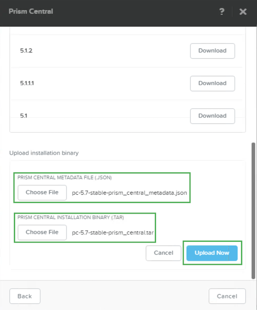Go Back to the previous screen

tap(25, 296)
